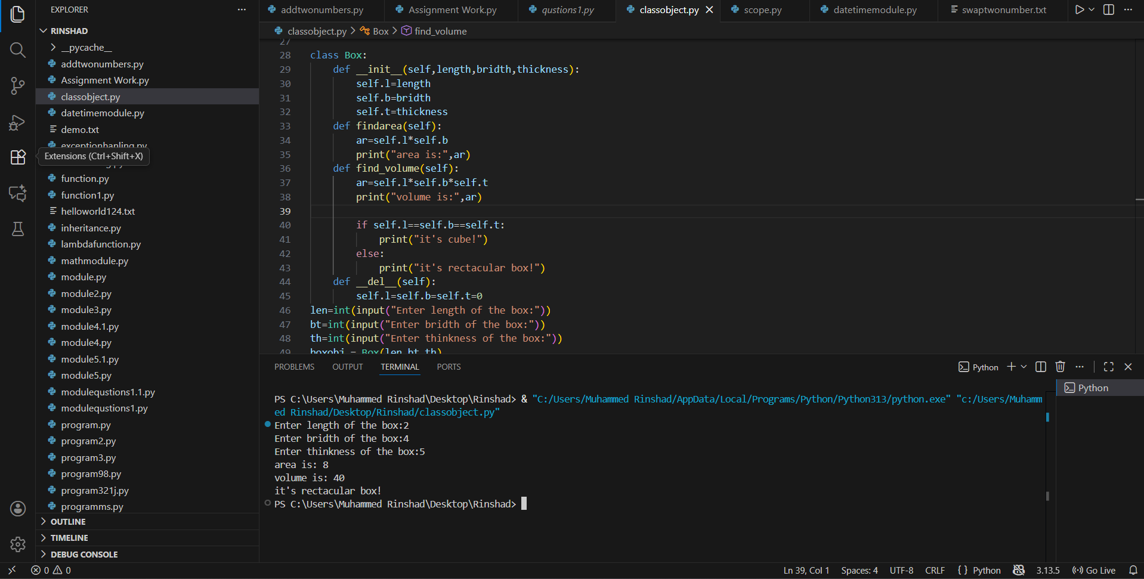Select the PROBLEMS panel tab
Viewport: 1144px width, 579px height.
coord(294,366)
